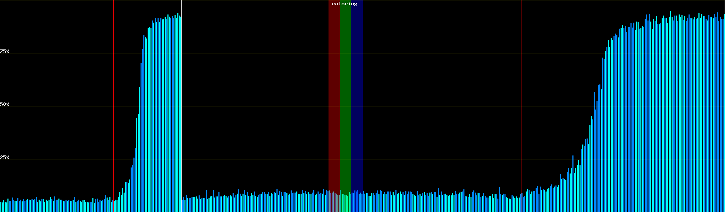Click the blue bars under the blue band
The image size is (725, 212).
coord(357,202)
